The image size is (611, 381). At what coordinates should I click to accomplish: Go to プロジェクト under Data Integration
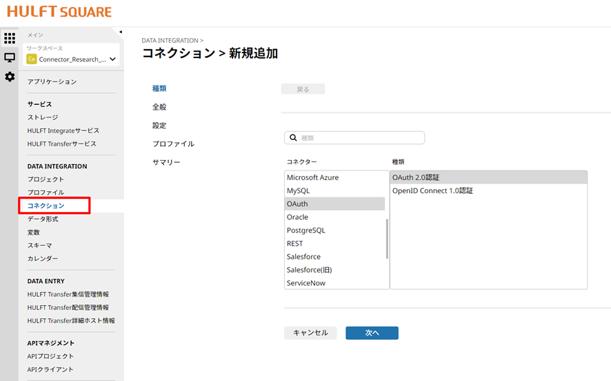[46, 179]
